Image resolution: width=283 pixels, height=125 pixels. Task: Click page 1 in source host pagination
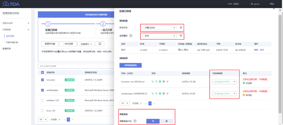[x=68, y=120]
